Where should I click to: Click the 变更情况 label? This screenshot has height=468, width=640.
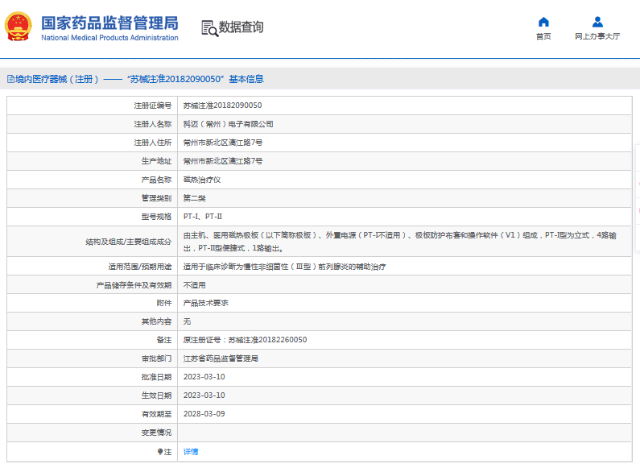[156, 433]
